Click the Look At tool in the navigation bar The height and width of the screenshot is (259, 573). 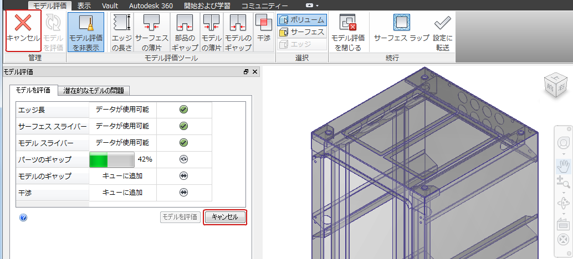click(563, 224)
